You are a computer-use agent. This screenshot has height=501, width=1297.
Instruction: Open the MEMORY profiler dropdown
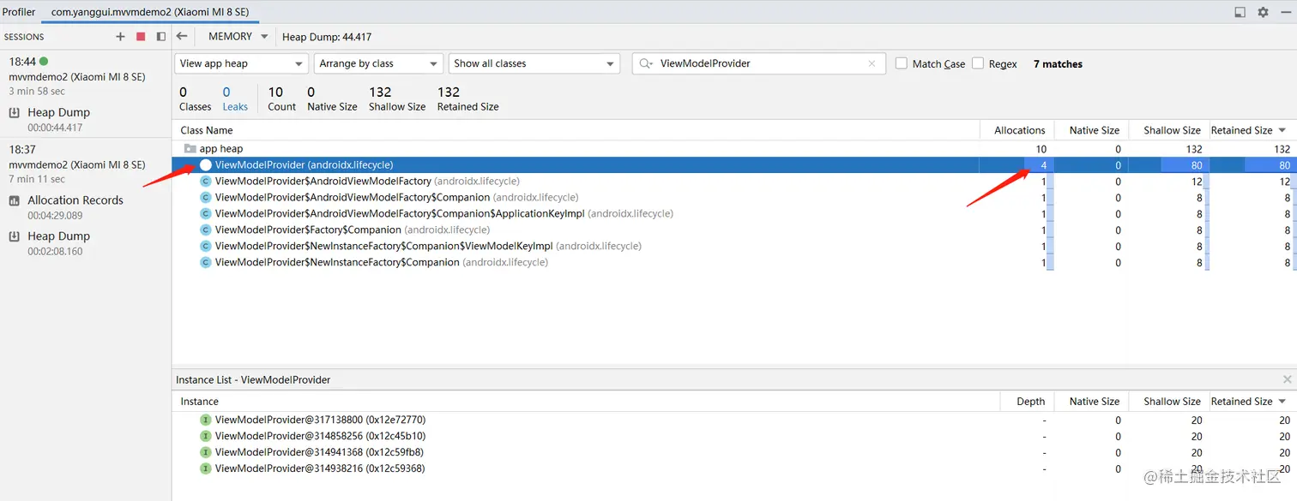tap(238, 36)
